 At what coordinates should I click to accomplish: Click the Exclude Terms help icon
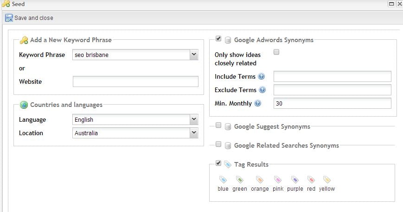tap(262, 90)
